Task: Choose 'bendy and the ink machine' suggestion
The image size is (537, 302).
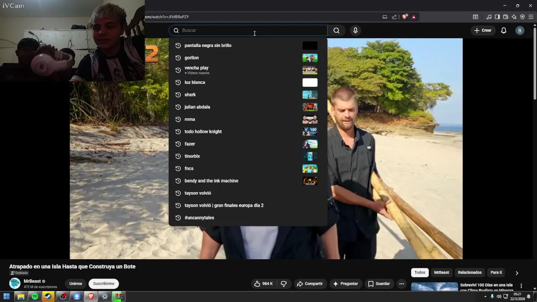Action: 248,181
